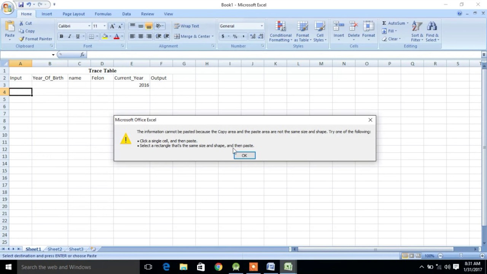Image resolution: width=487 pixels, height=274 pixels.
Task: Expand Conditional Formatting menu
Action: pyautogui.click(x=281, y=32)
